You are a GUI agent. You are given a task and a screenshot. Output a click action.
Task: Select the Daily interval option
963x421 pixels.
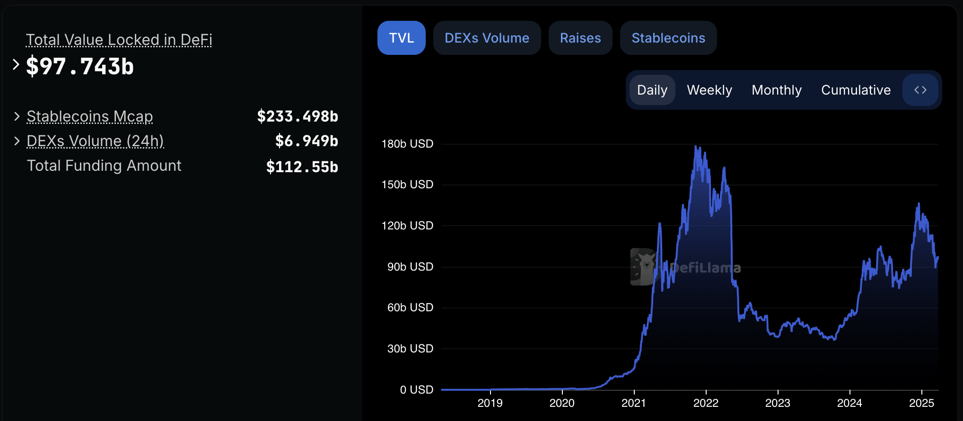pyautogui.click(x=652, y=90)
